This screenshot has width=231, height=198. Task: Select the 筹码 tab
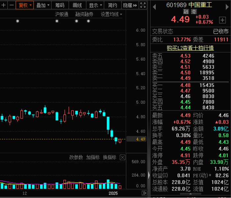60,5
